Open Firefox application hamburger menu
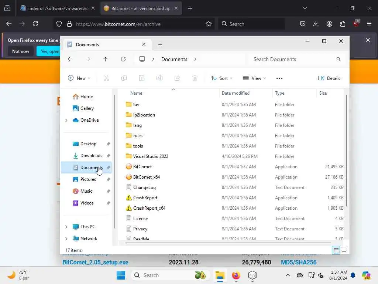Screen dimensions: 378x284 pos(369,24)
